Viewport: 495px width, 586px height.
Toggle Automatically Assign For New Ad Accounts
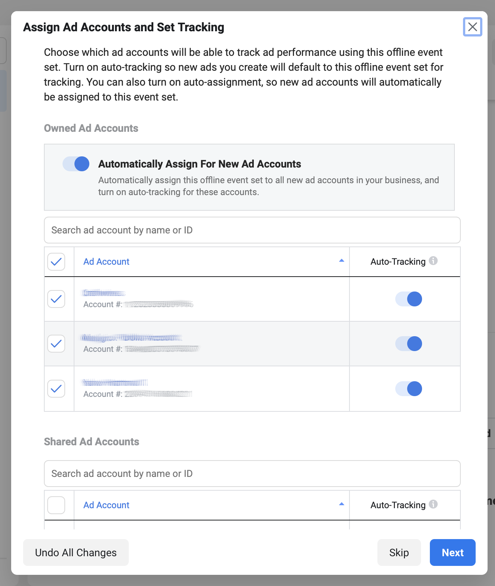coord(76,164)
